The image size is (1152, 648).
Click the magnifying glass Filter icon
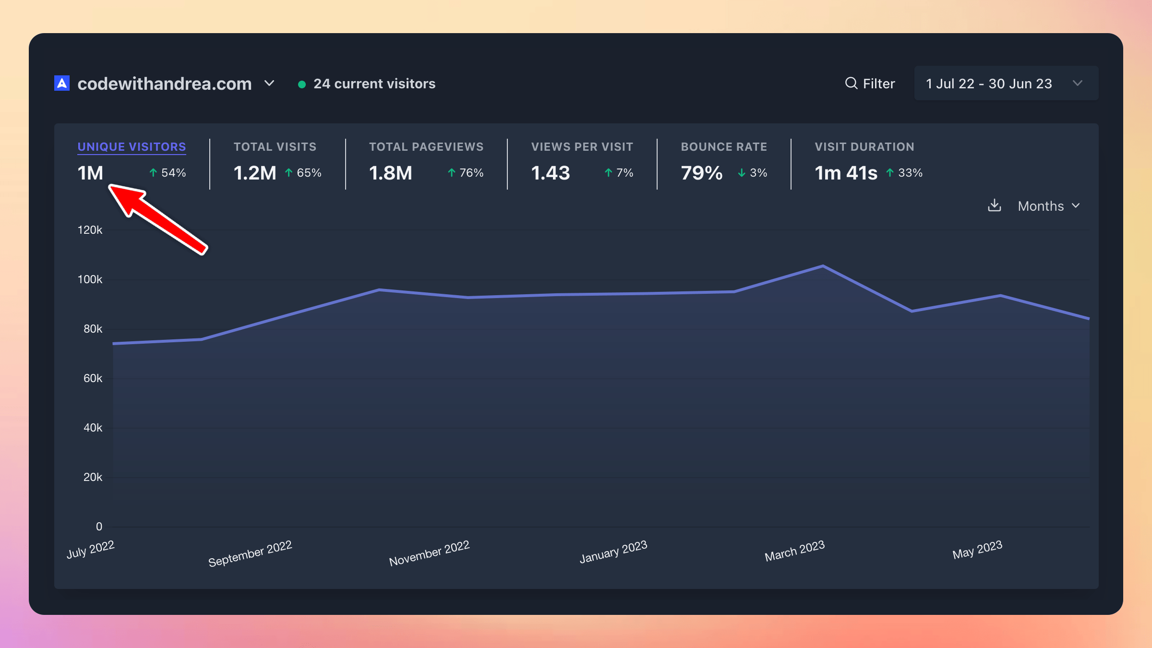(x=851, y=83)
